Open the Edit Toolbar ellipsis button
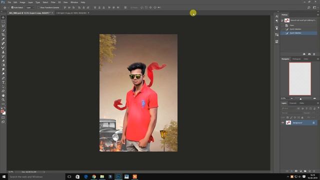This screenshot has height=180, width=320. (3, 104)
